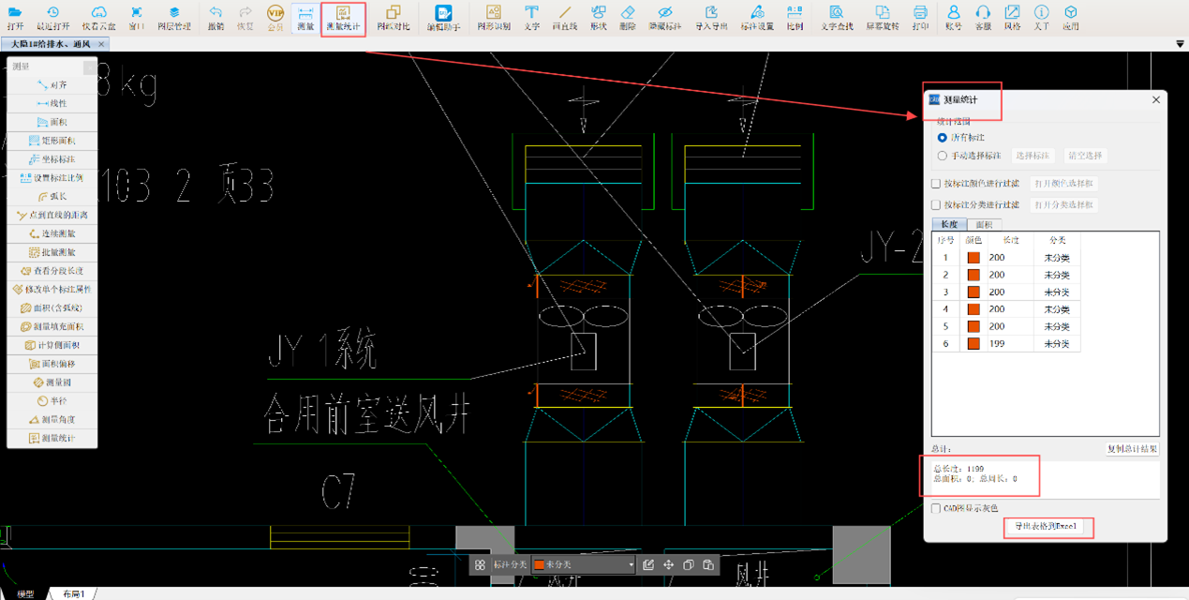Select the 手动选择标注 radio button
The width and height of the screenshot is (1189, 600).
[943, 156]
